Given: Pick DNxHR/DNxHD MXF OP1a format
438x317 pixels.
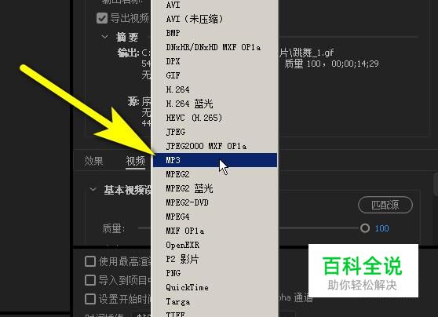Looking at the screenshot, I should pyautogui.click(x=215, y=47).
